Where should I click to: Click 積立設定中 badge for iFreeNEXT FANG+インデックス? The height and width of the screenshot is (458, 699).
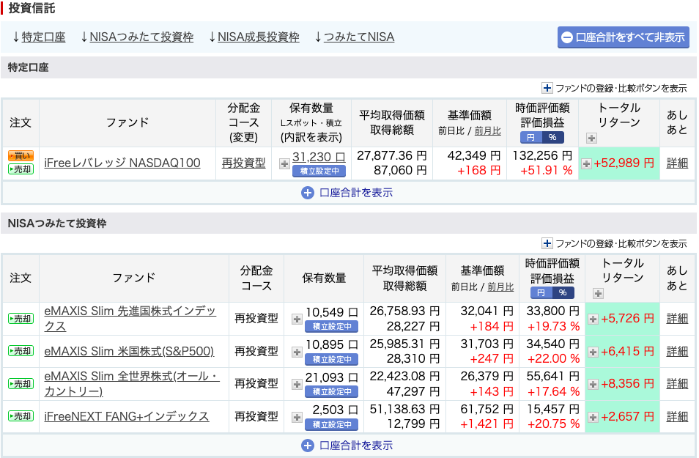(x=331, y=424)
